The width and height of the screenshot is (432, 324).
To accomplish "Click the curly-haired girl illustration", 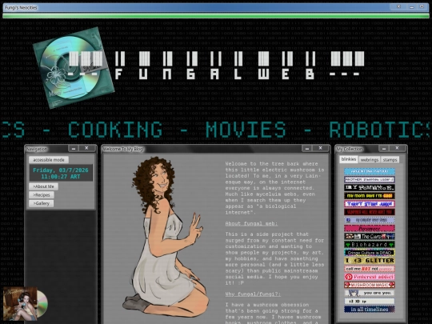I will (x=166, y=237).
